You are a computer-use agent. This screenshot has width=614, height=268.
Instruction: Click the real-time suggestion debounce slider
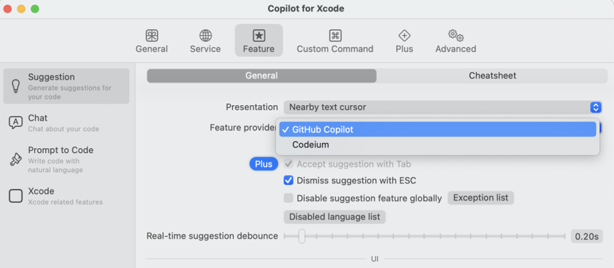425,236
